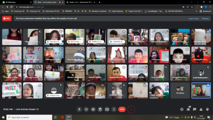Open the chat with everyone panel
213x120 pixels.
click(x=195, y=109)
